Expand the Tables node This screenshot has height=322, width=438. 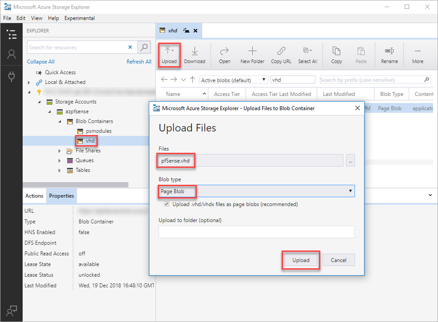60,171
